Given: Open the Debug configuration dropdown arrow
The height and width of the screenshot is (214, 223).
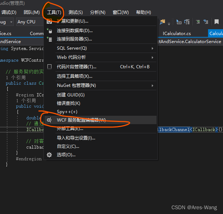Looking at the screenshot, I should 11,22.
